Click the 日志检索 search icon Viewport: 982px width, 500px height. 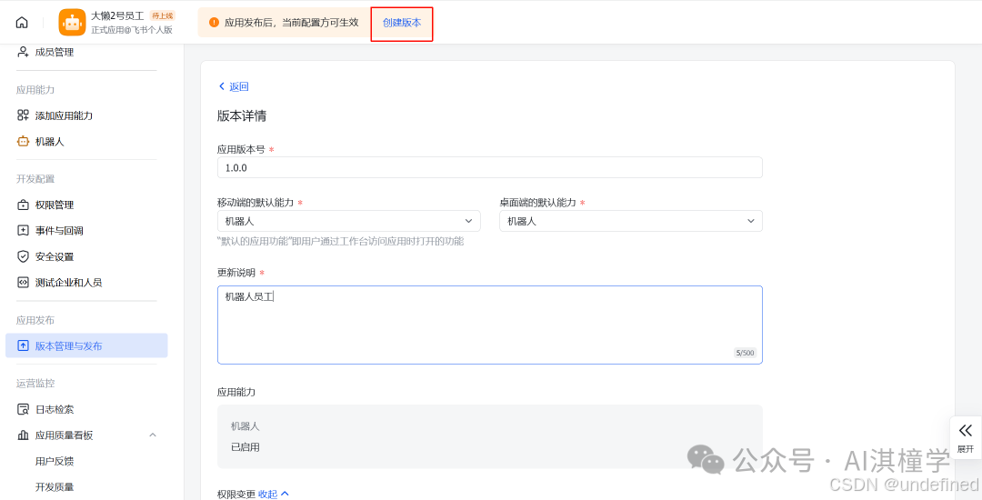pyautogui.click(x=23, y=409)
